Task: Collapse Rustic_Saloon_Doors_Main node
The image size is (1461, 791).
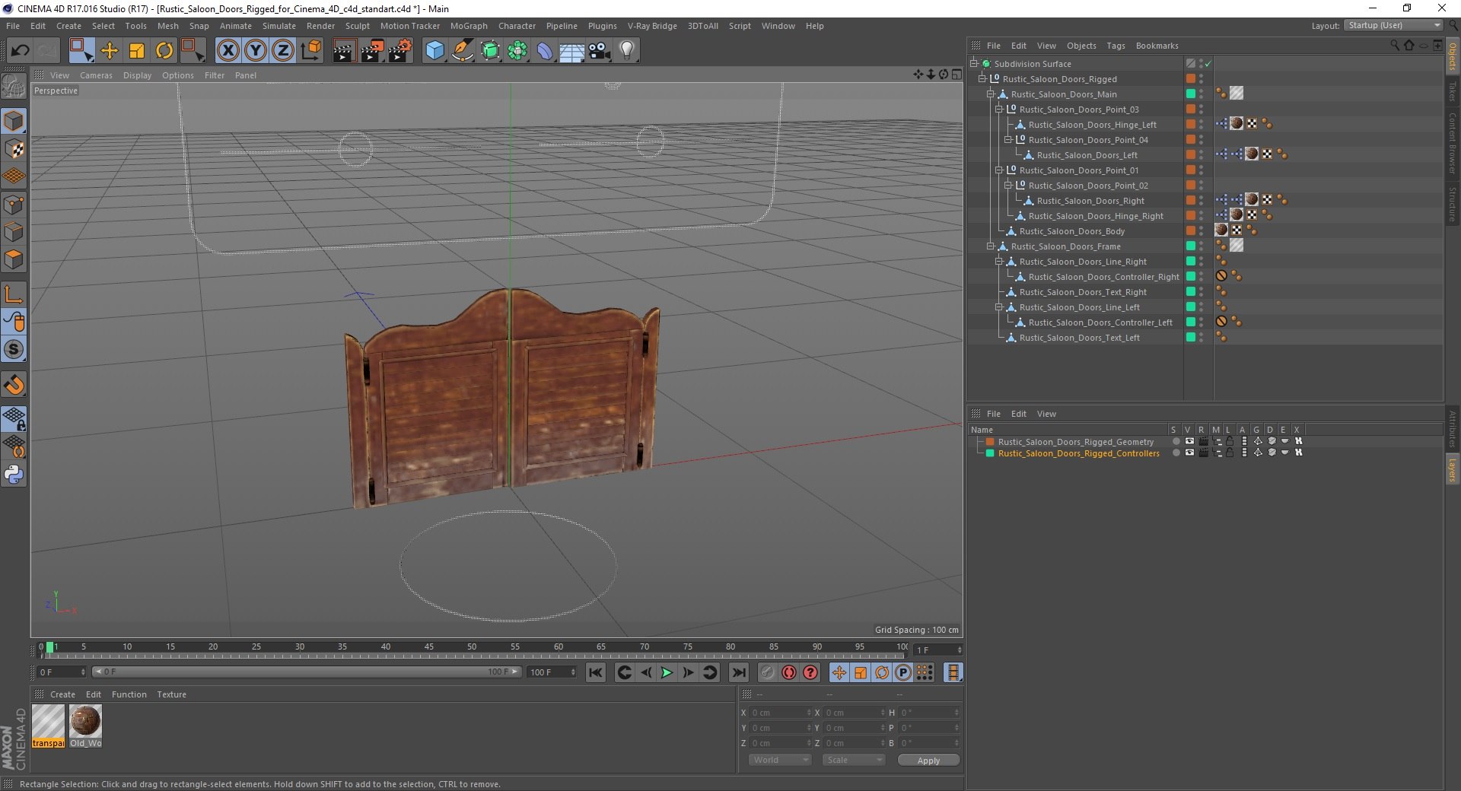Action: tap(990, 94)
